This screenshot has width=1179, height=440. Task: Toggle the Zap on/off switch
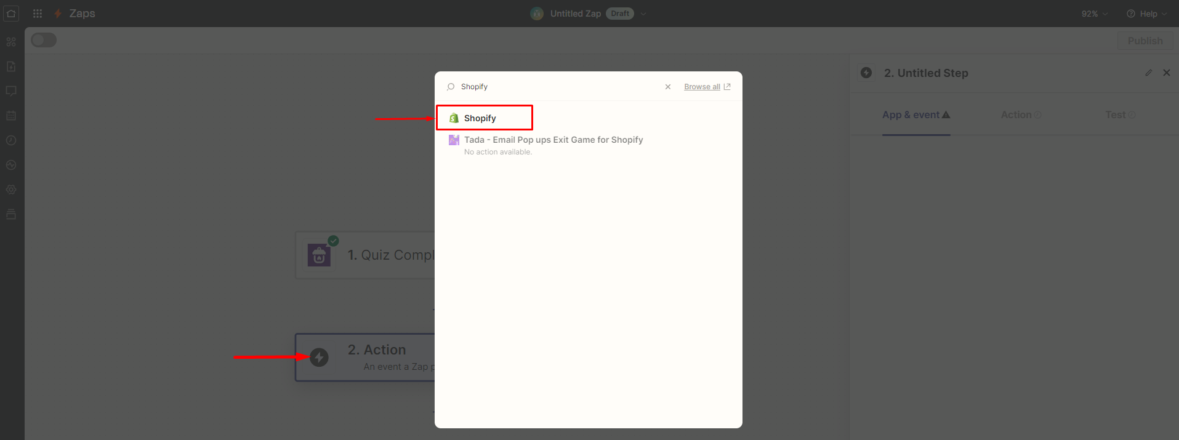[x=44, y=40]
